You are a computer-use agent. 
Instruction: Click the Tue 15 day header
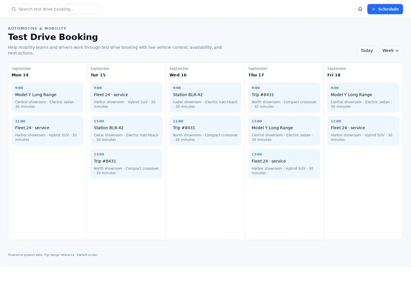98,75
